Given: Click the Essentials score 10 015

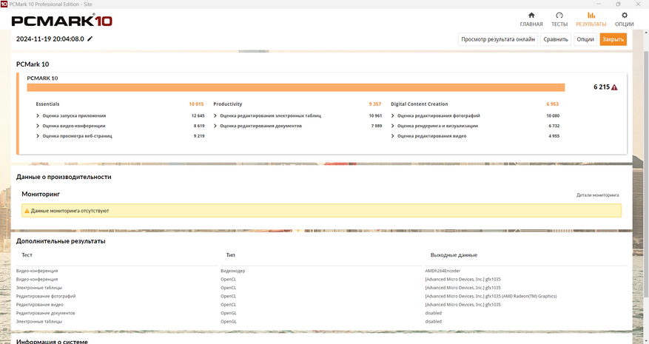Looking at the screenshot, I should tap(196, 104).
